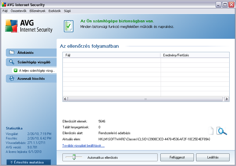
Task: Click the Eredmény/Fertőzés column header
Action: 195,55
